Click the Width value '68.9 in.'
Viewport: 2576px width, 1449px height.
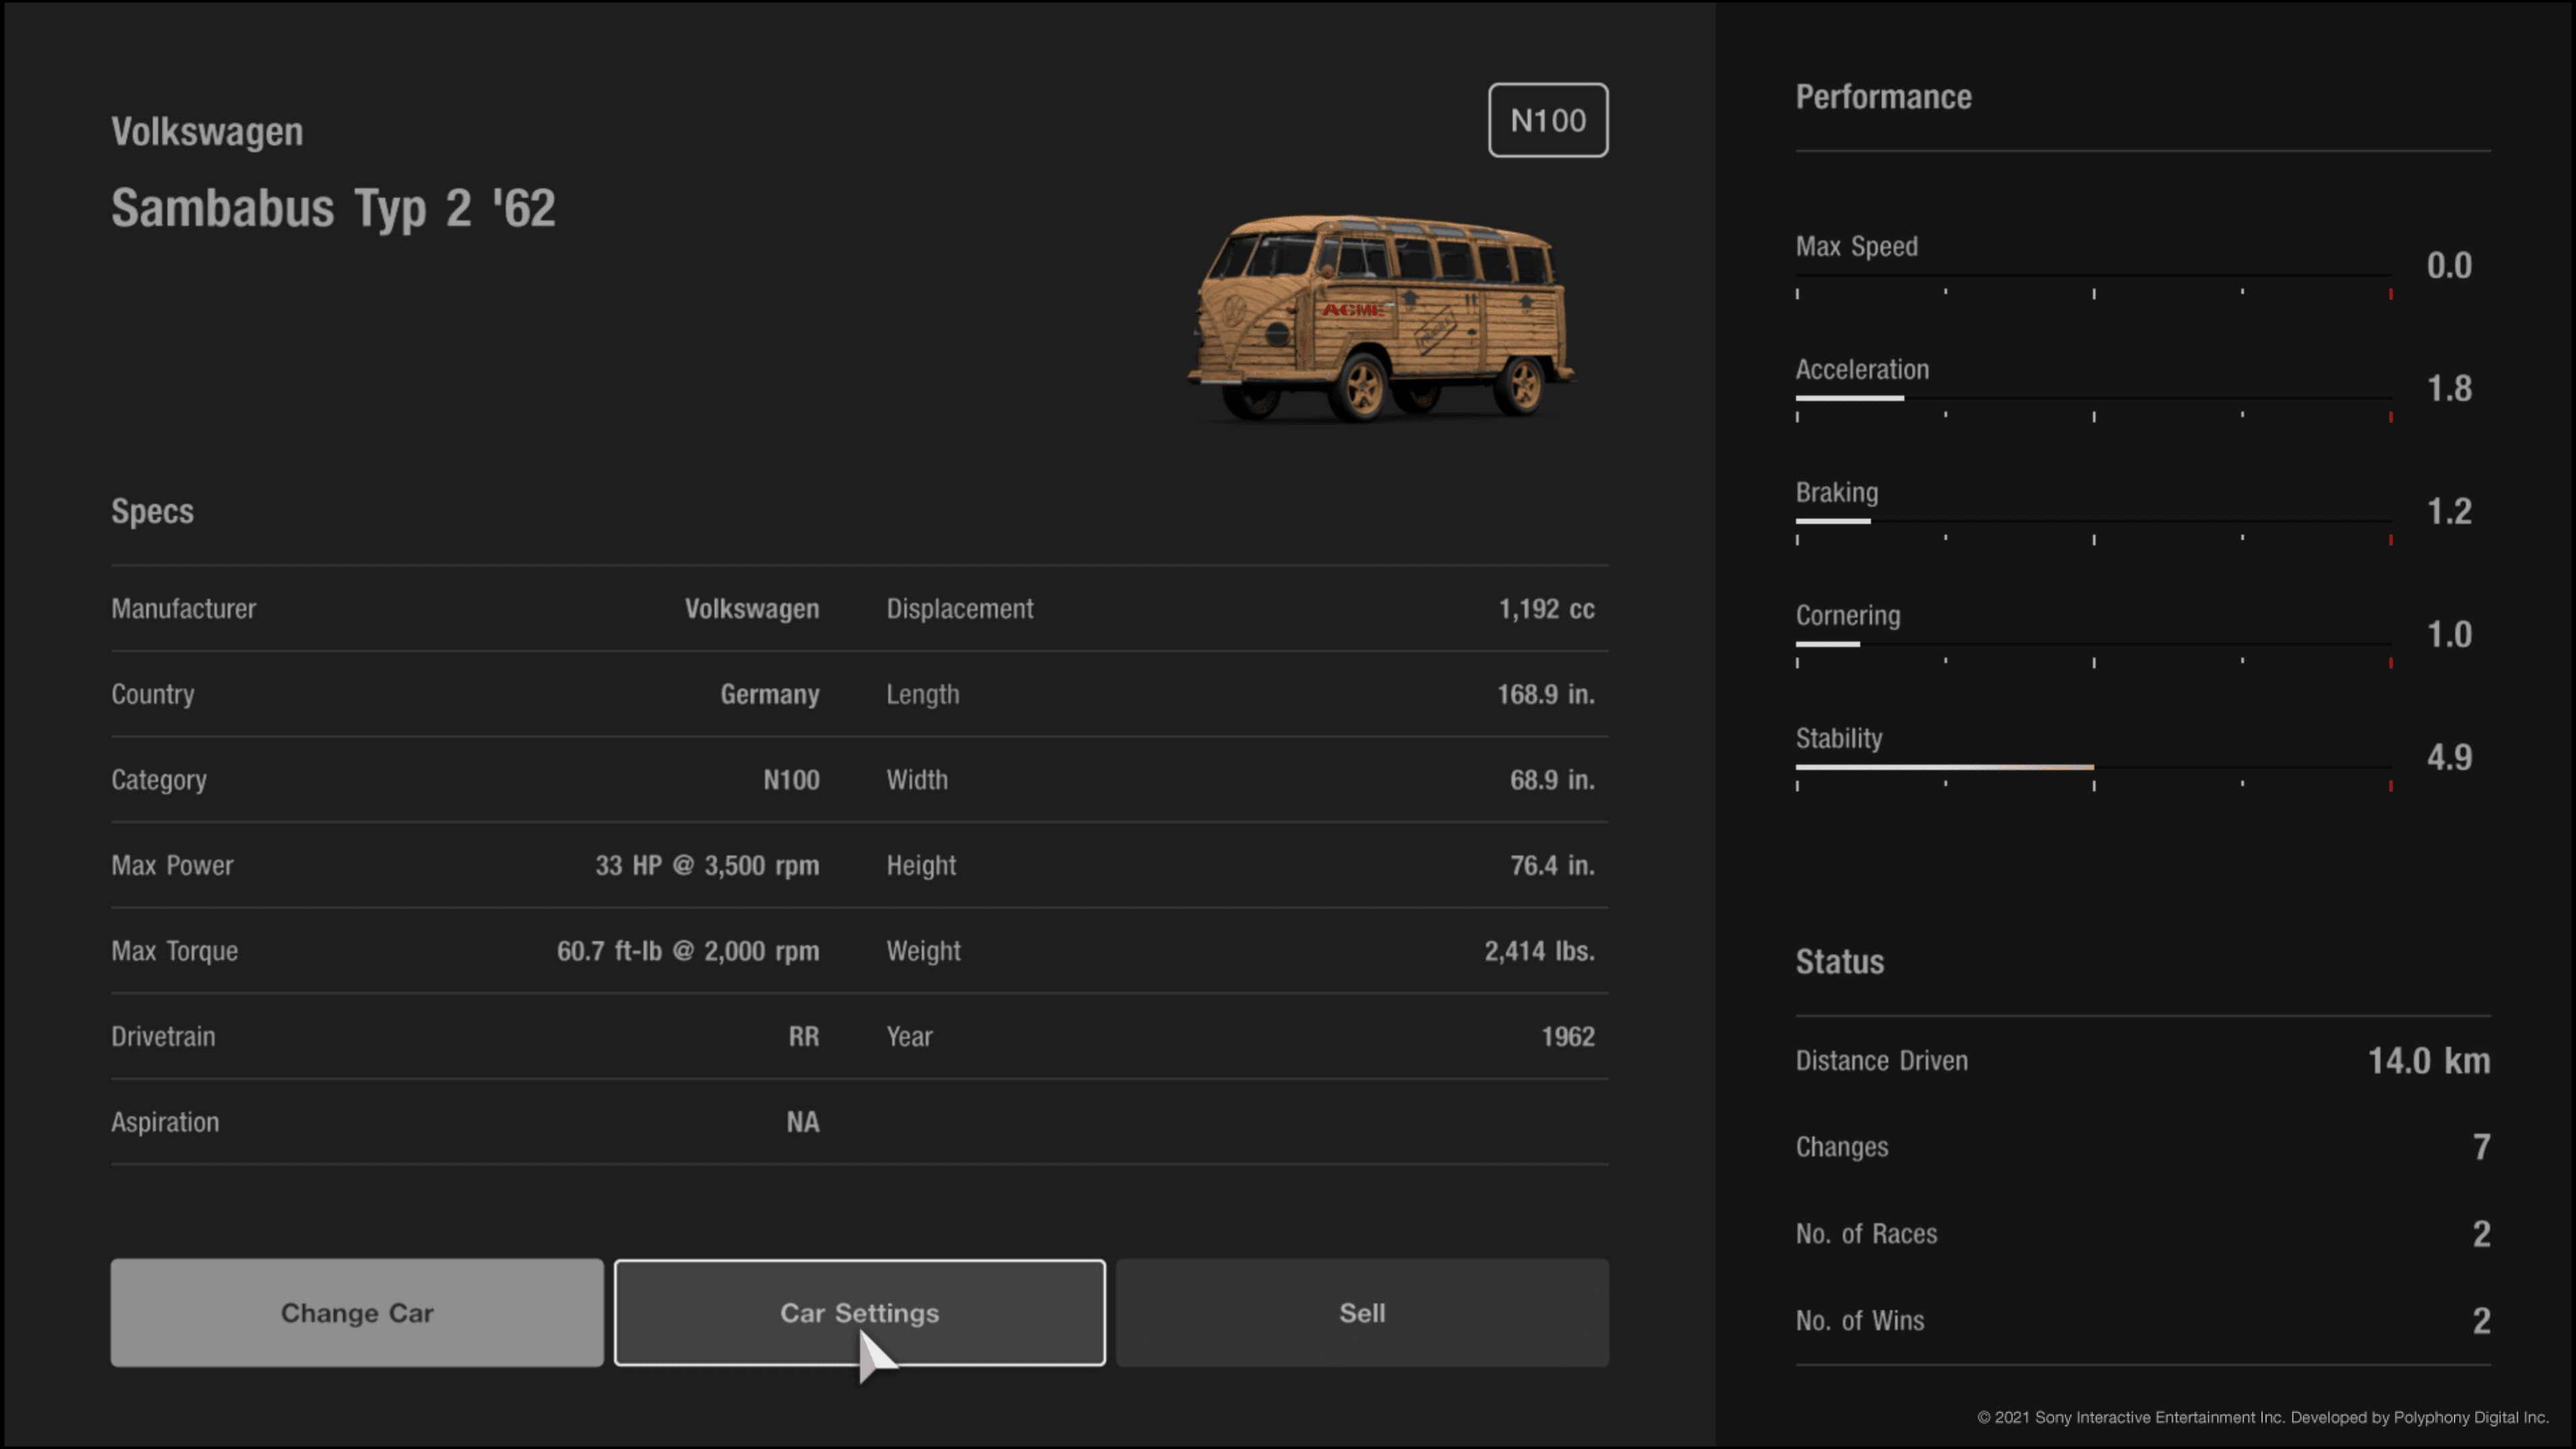1552,780
